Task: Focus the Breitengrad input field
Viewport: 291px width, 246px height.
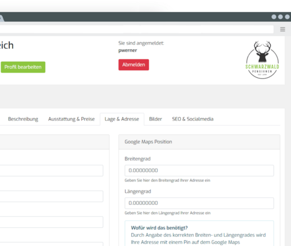Action: coord(199,170)
